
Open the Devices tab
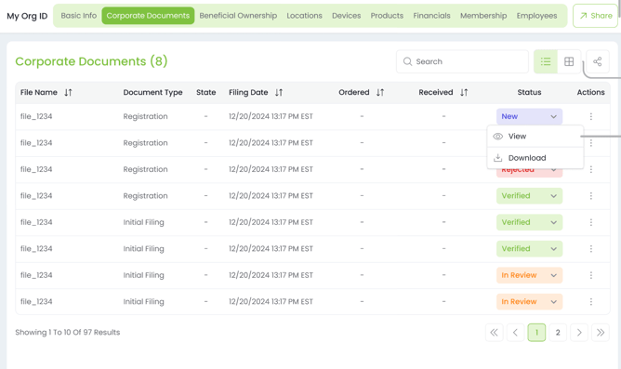coord(346,16)
